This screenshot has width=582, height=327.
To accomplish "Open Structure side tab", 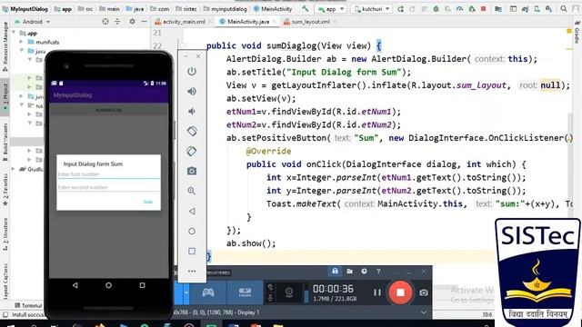I will click(x=5, y=233).
